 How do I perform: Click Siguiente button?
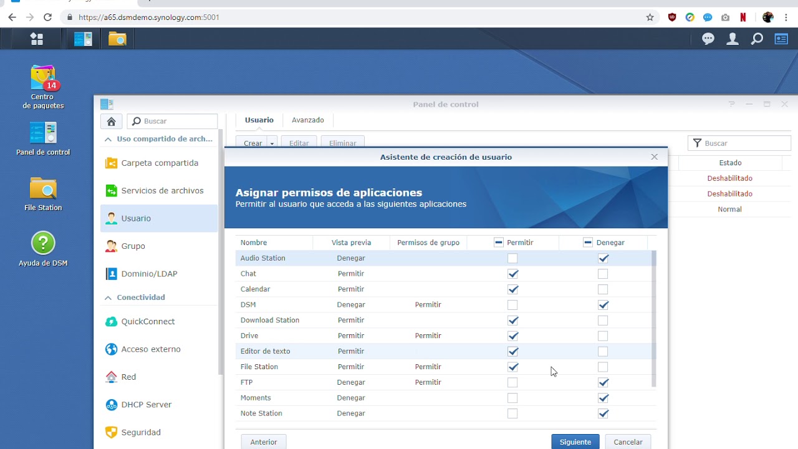575,442
